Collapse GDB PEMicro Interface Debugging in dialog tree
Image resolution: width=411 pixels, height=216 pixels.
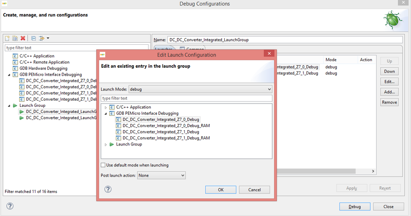coord(106,114)
